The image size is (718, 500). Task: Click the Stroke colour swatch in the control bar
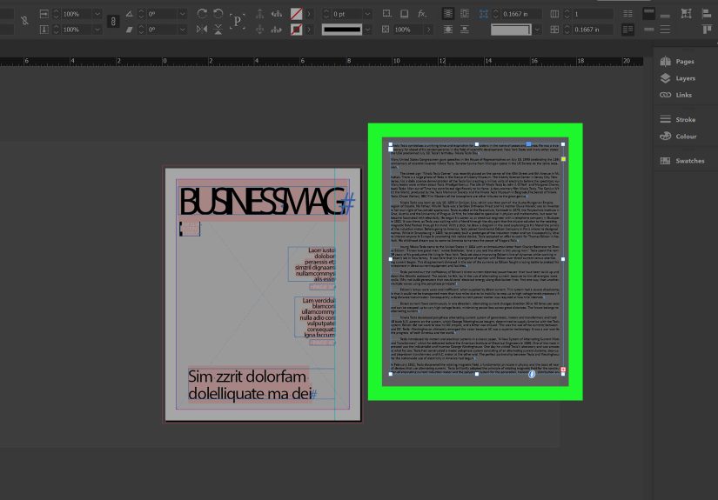pos(296,30)
